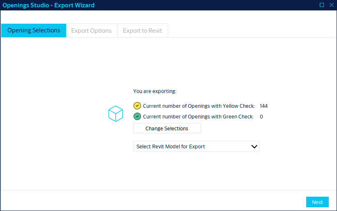Open the Select Revit Model for Export dropdown
The image size is (337, 211).
tap(196, 146)
